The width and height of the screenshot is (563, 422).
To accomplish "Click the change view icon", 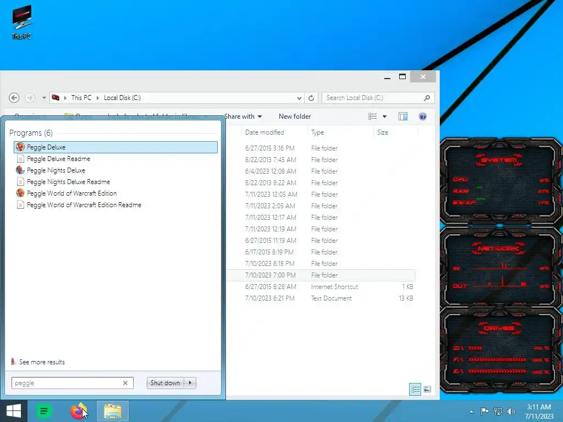I will point(372,116).
